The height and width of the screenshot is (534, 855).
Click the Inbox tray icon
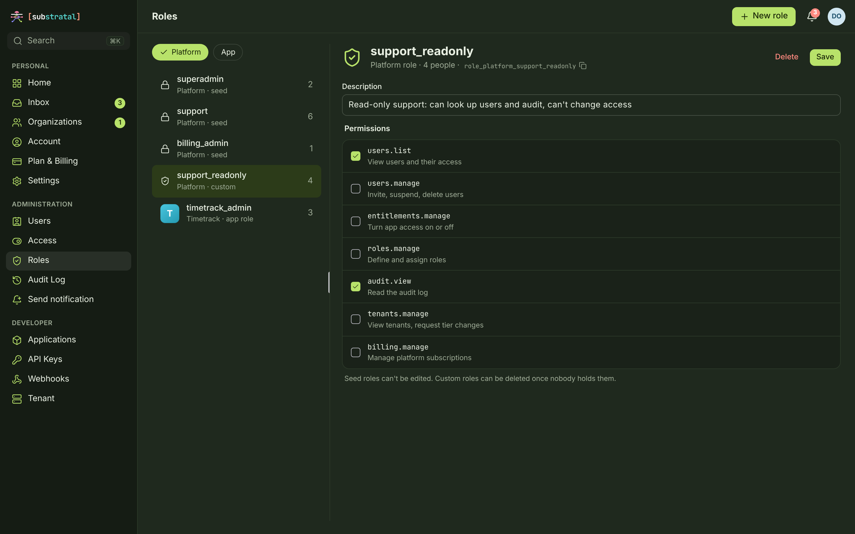coord(17,103)
